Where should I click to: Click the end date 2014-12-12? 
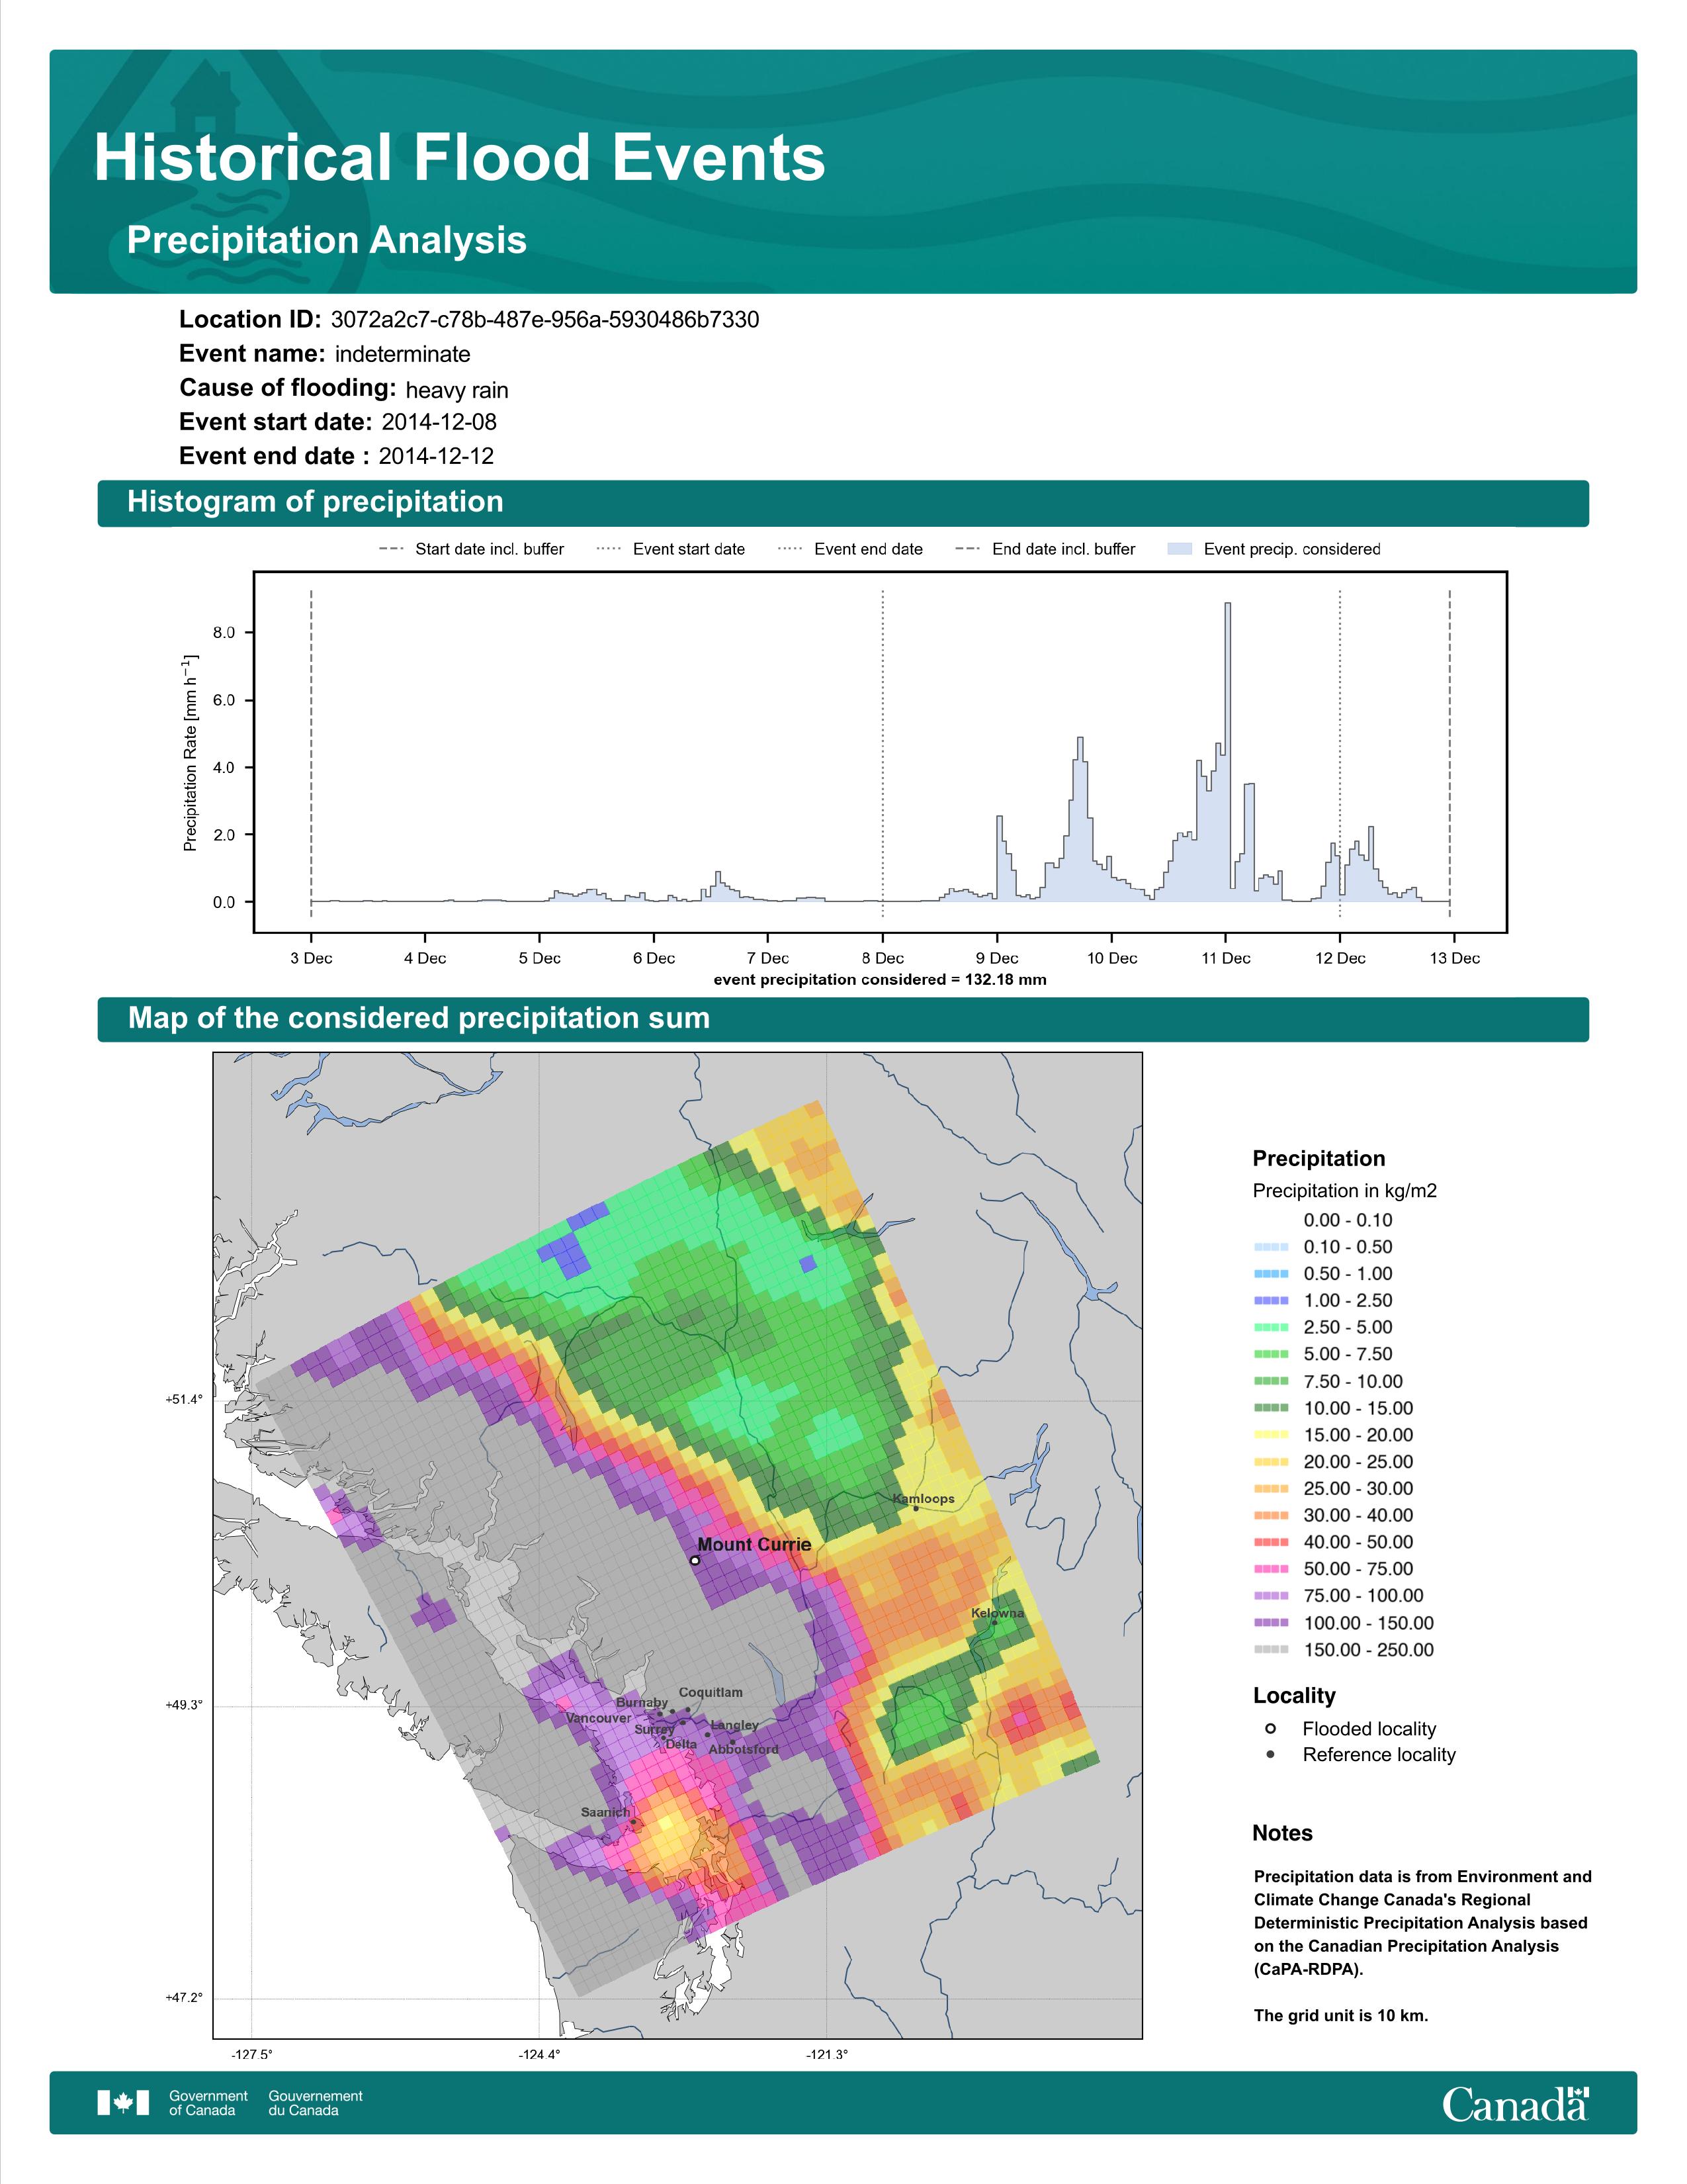tap(436, 456)
